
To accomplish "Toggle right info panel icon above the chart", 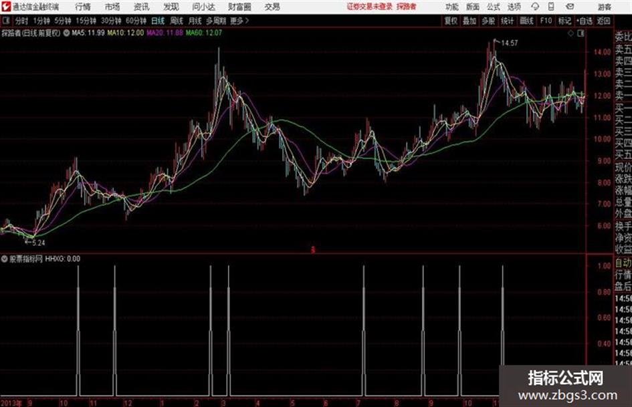I will pos(581,33).
